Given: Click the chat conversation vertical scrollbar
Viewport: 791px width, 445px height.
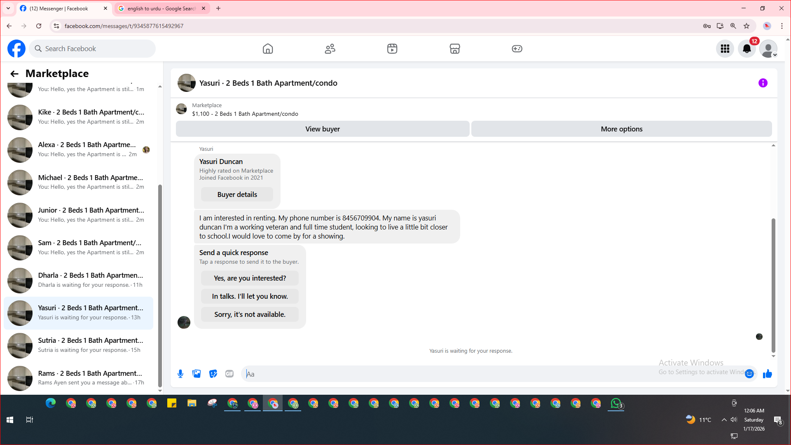Looking at the screenshot, I should coord(773,284).
